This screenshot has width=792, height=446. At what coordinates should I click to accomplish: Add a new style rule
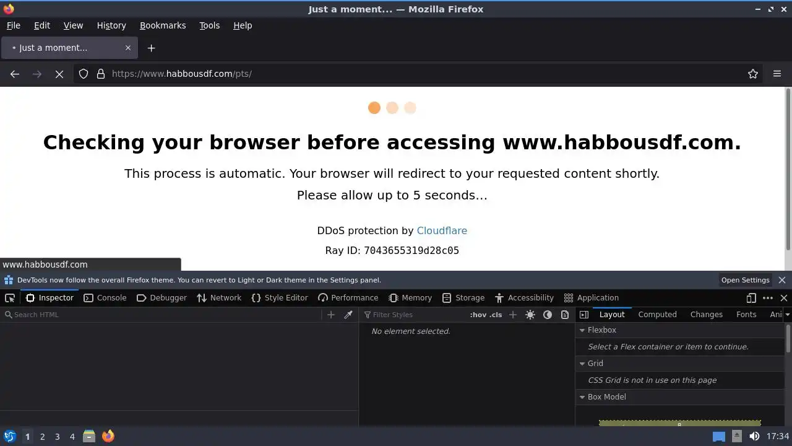point(512,315)
